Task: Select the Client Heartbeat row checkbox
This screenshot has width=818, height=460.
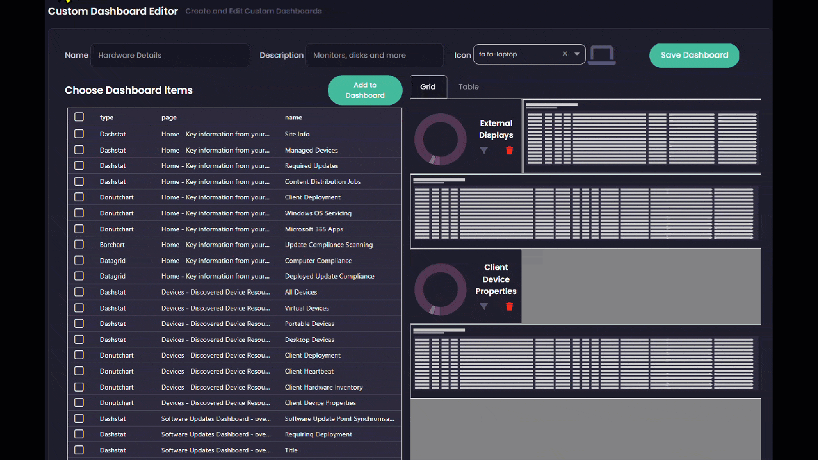Action: (x=79, y=371)
